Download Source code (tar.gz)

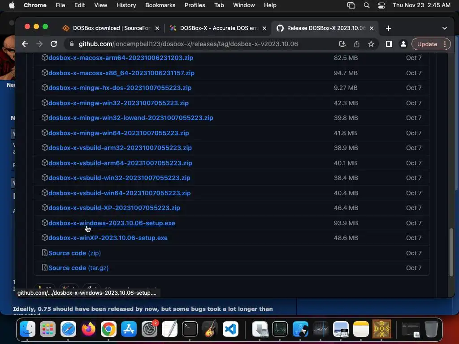pos(78,268)
